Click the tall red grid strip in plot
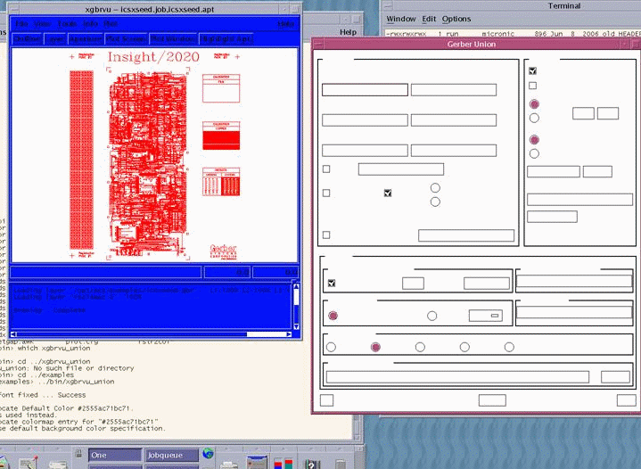641x469 pixels. pos(81,160)
